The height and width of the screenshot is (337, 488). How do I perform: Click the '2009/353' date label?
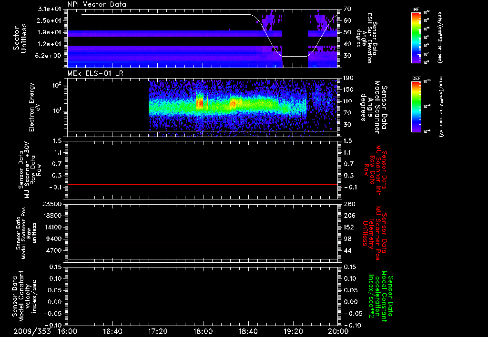32,331
